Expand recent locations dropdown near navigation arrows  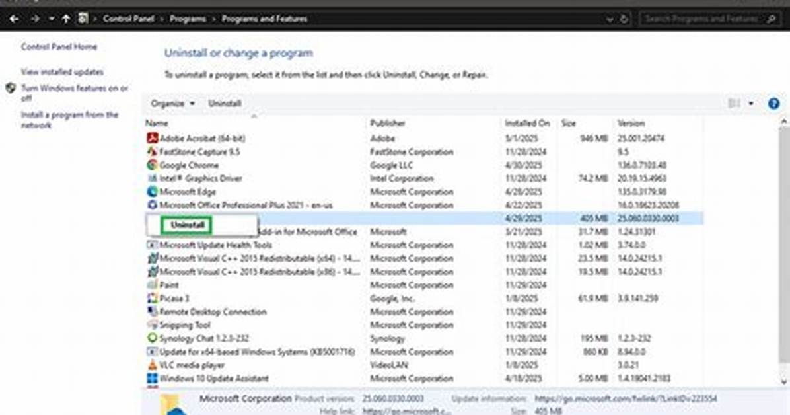52,19
